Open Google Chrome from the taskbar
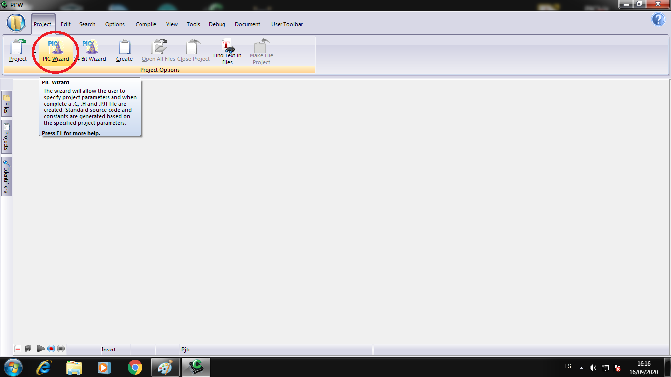The height and width of the screenshot is (377, 671). 135,367
